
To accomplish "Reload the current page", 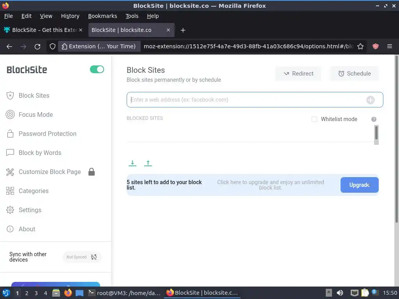I will pos(37,47).
